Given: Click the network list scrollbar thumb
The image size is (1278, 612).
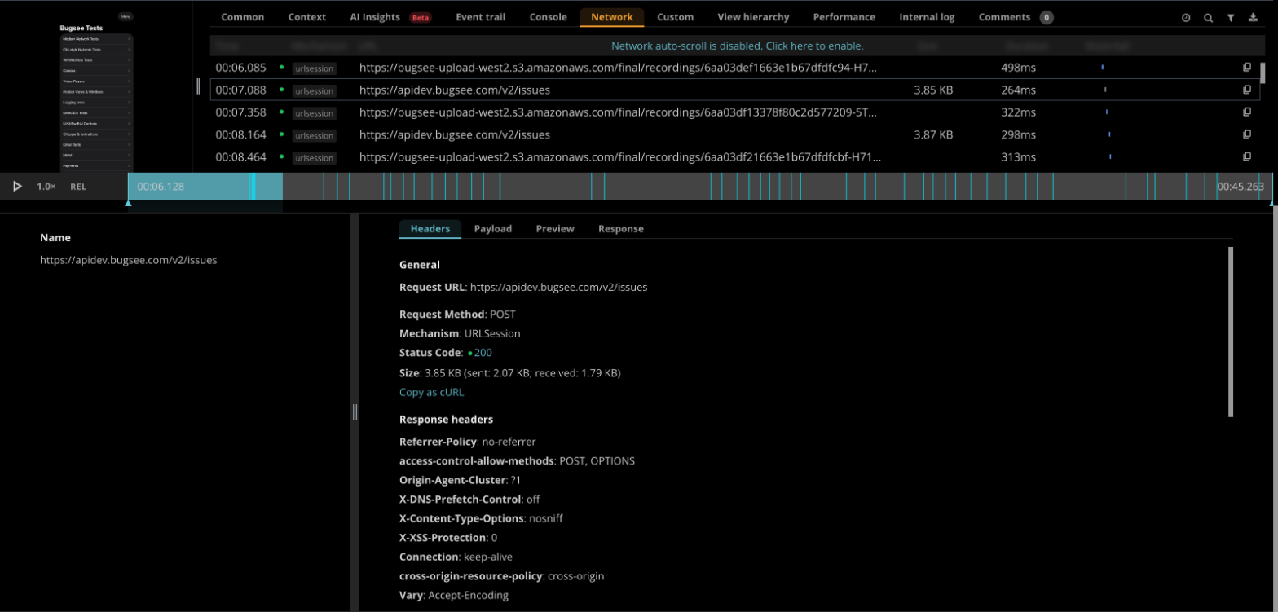Looking at the screenshot, I should [1263, 73].
